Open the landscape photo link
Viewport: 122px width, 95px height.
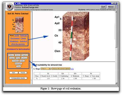point(23,36)
